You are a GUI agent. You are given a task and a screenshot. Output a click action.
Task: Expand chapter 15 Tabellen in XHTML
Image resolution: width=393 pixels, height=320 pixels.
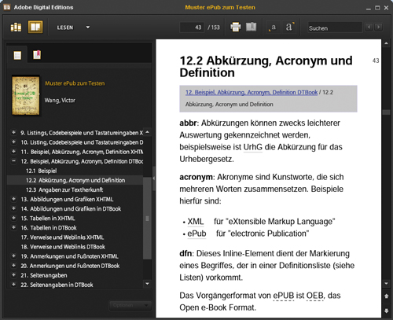click(x=13, y=218)
